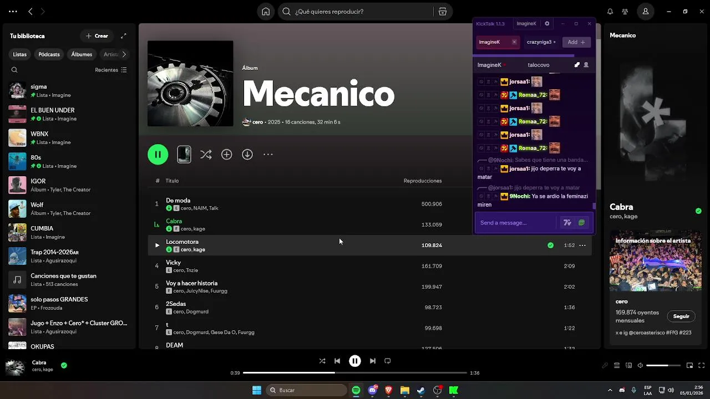The image size is (710, 399).
Task: Open the CUMBIA playlist
Action: pos(69,233)
